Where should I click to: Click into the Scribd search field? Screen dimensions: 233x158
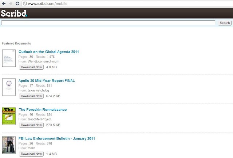click(108, 23)
